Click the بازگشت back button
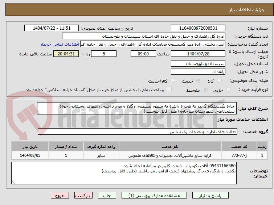Image resolution: width=274 pixels, height=205 pixels. 83,196
